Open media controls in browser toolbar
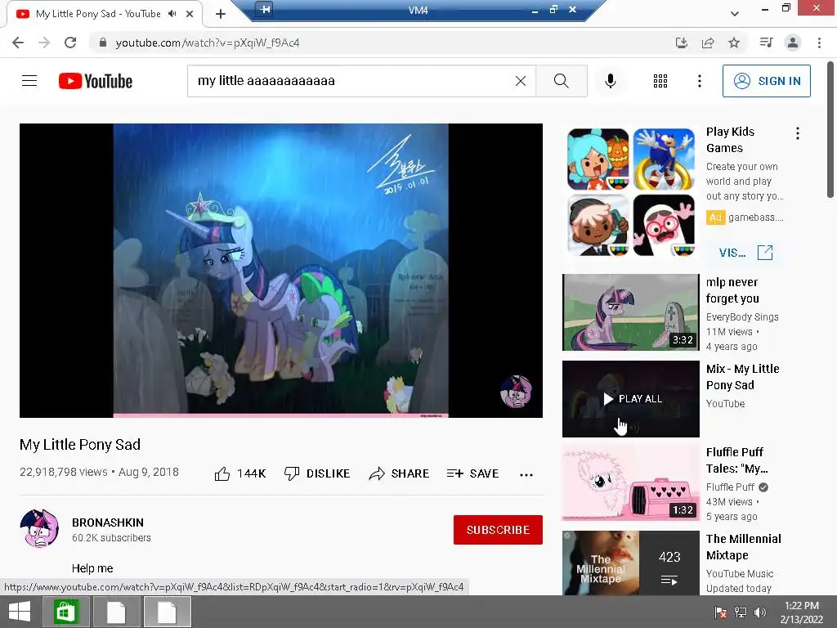This screenshot has width=837, height=628. coord(766,43)
